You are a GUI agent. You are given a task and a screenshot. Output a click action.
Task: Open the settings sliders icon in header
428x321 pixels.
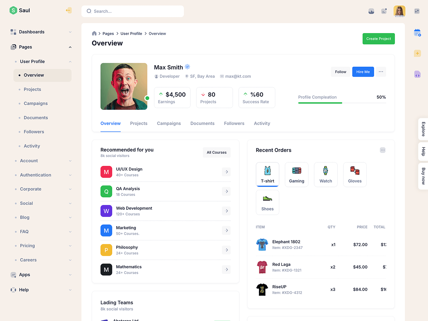coord(417,11)
